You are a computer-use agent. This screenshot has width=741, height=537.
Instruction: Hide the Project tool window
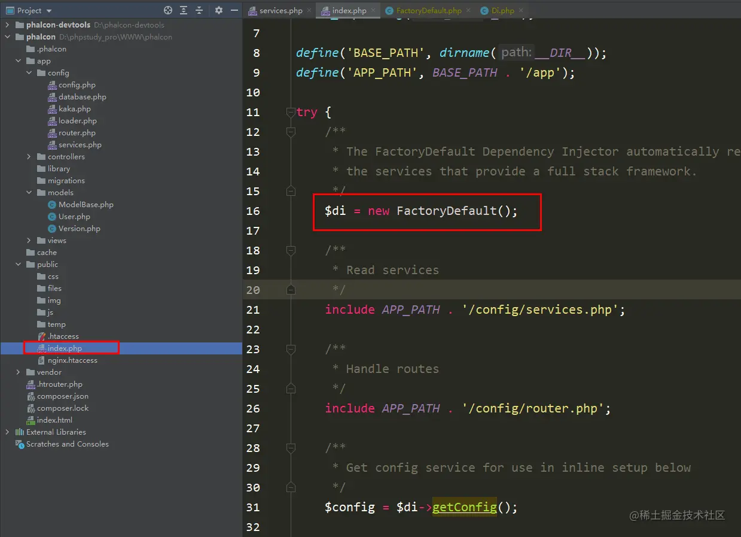tap(233, 10)
